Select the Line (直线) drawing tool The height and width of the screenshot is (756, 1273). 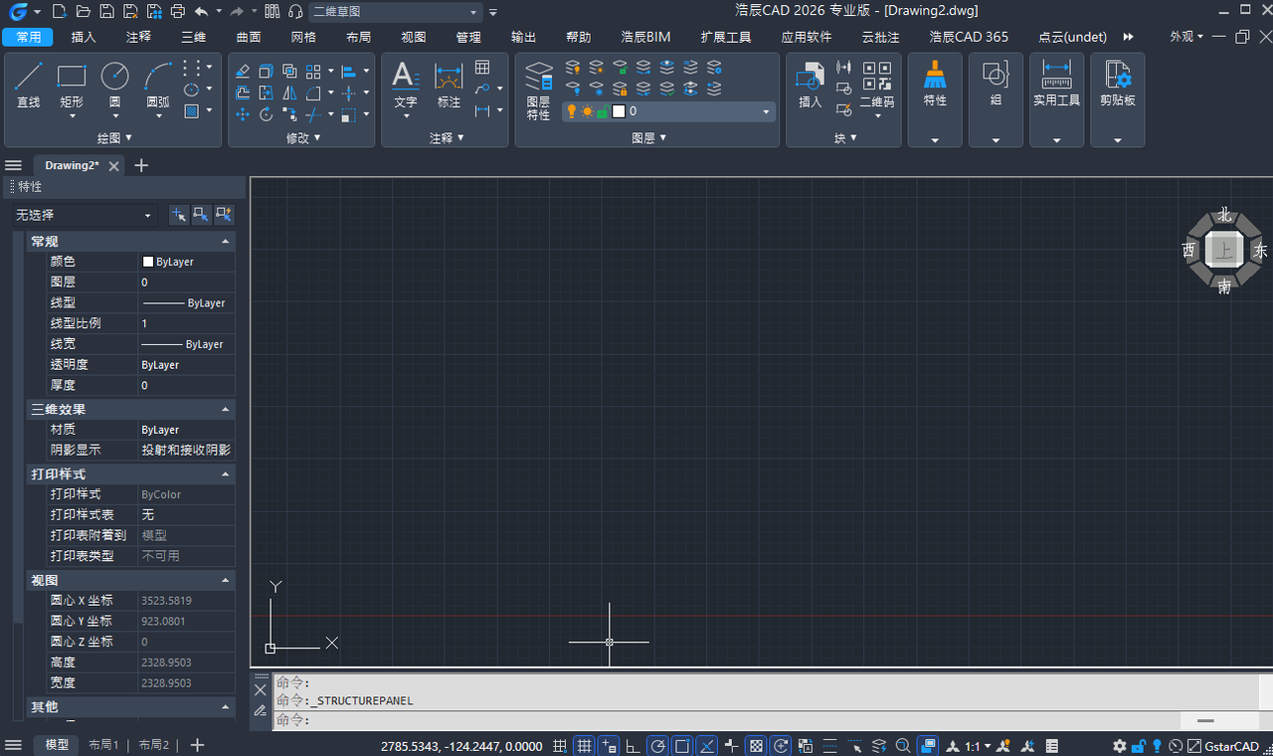[x=29, y=84]
